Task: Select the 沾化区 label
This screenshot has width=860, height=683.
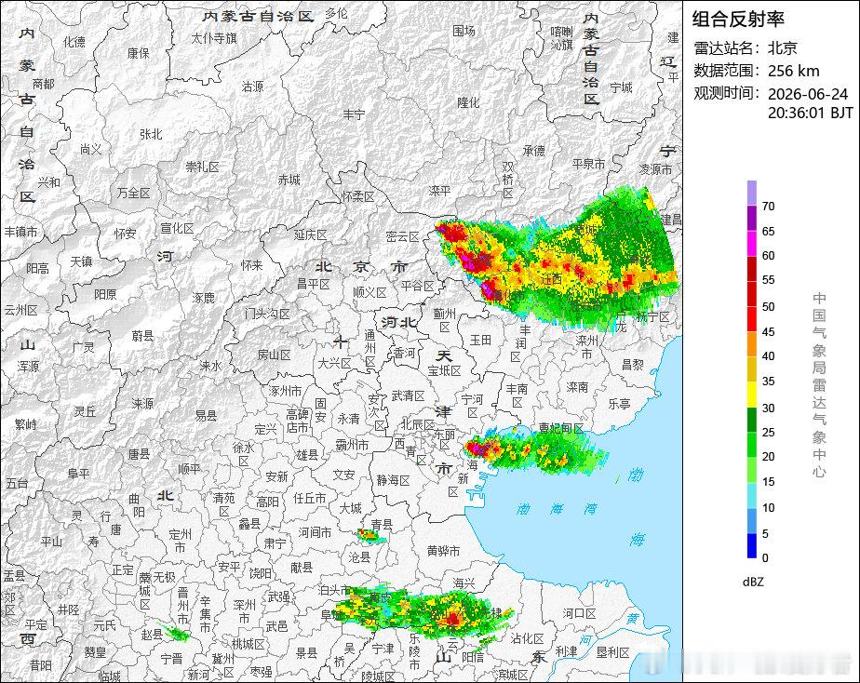Action: coord(527,638)
